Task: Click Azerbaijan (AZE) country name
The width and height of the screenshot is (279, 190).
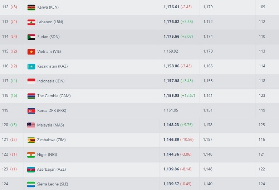Action: point(52,169)
